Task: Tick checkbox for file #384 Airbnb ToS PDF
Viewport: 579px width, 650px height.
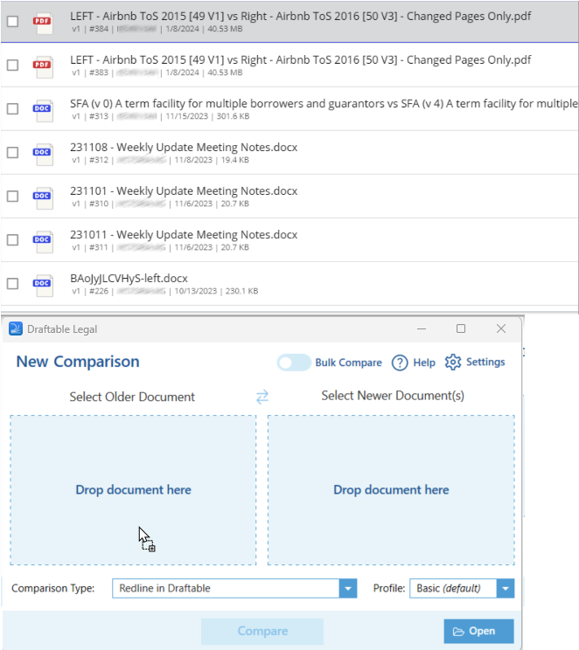Action: click(13, 21)
